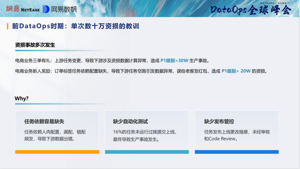Click the DataOps全球峰会 banner title
Viewport: 300px width, 169px height.
tap(251, 9)
